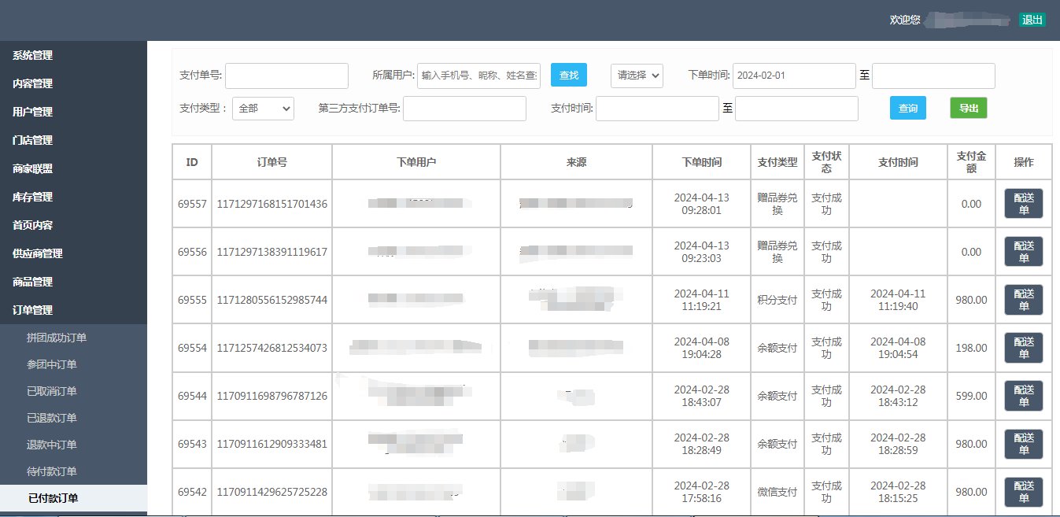Open 待付款订单 submenu item

[x=52, y=471]
